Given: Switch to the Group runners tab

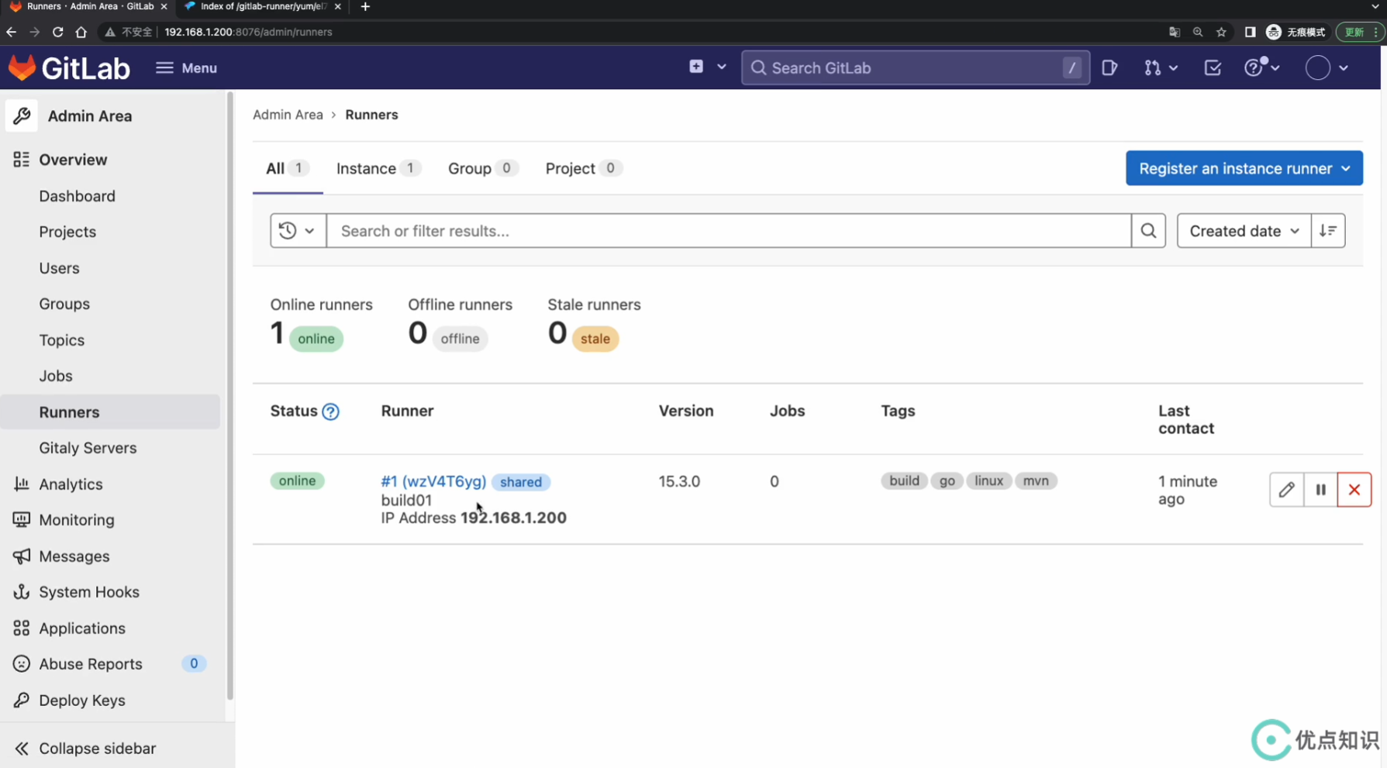Looking at the screenshot, I should tap(483, 168).
